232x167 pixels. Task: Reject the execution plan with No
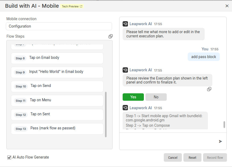coord(156,97)
